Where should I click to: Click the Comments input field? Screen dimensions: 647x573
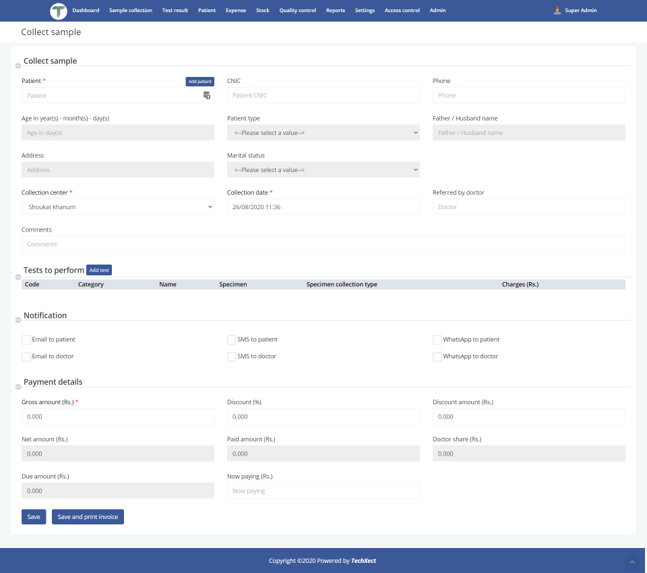click(x=323, y=244)
